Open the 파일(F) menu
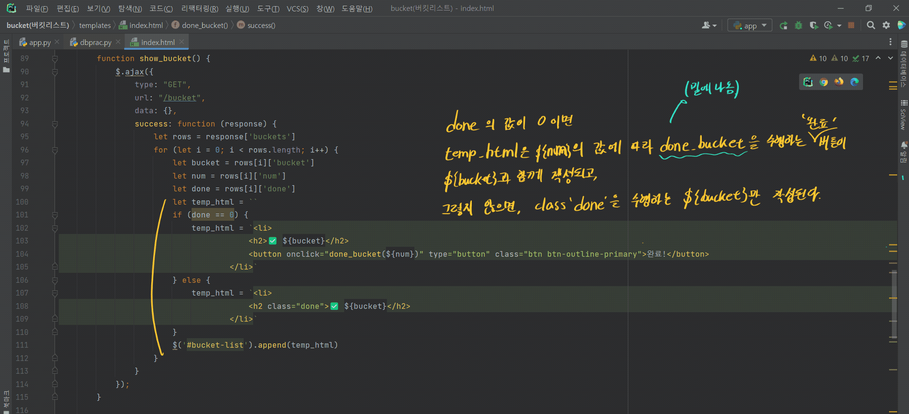 [x=37, y=9]
